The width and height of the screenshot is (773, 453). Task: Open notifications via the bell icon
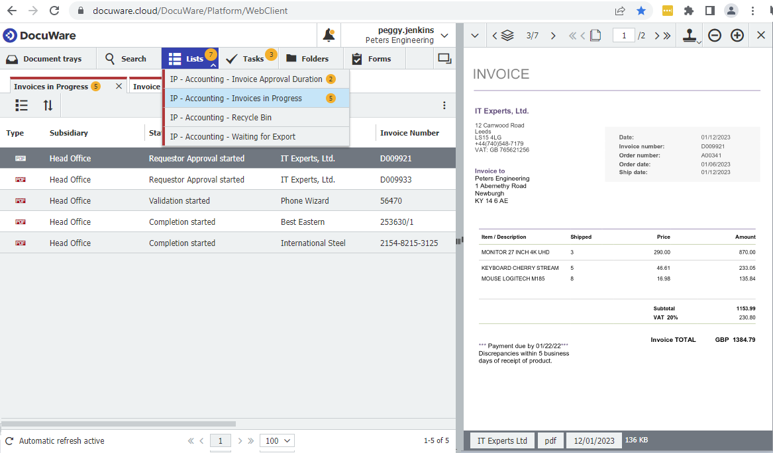click(329, 34)
